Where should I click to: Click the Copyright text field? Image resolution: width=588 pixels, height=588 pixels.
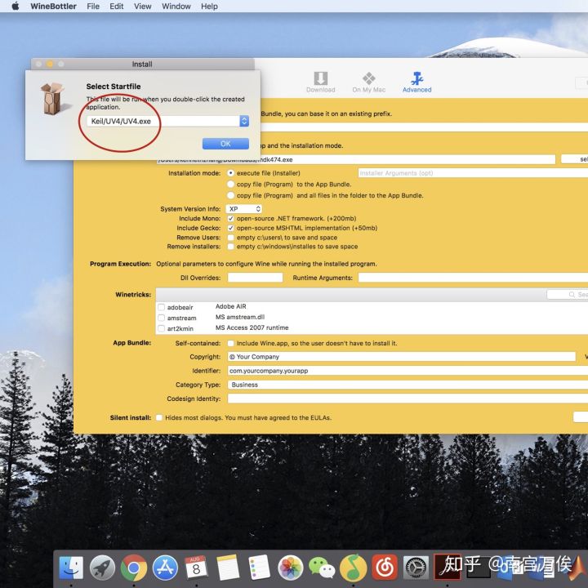(x=402, y=357)
